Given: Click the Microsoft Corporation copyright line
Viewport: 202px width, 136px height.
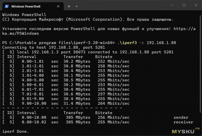Looking at the screenshot, I should [x=87, y=19].
